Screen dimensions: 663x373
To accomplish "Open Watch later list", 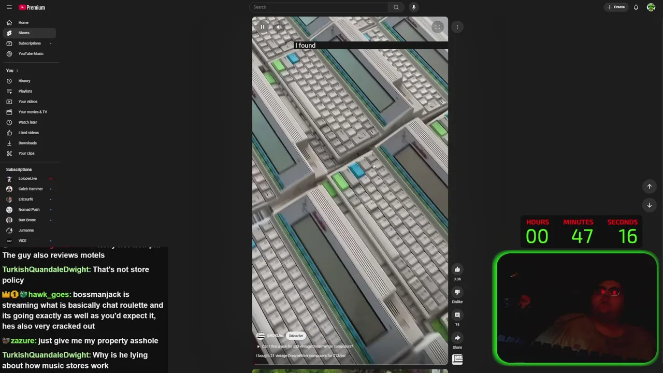I will (x=30, y=122).
